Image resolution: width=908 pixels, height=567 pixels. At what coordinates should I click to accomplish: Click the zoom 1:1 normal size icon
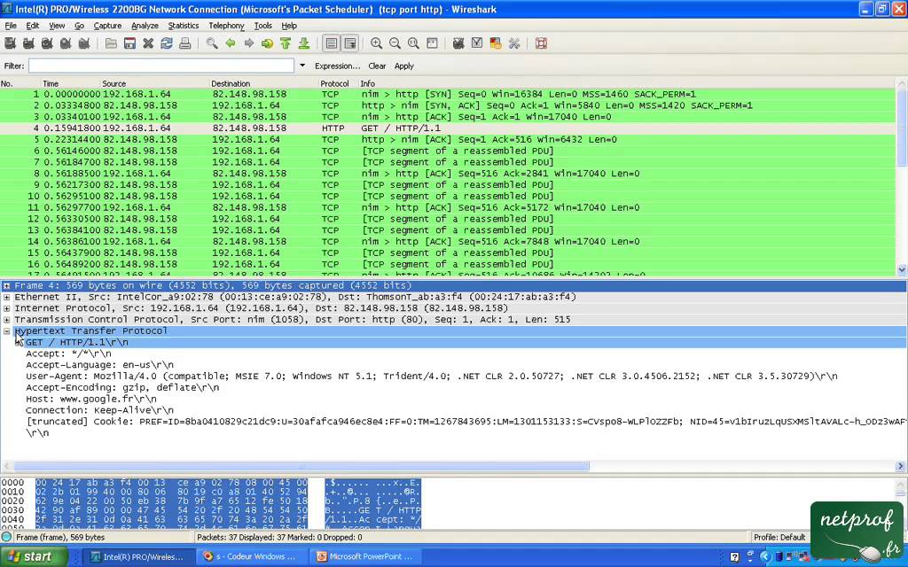tap(413, 43)
